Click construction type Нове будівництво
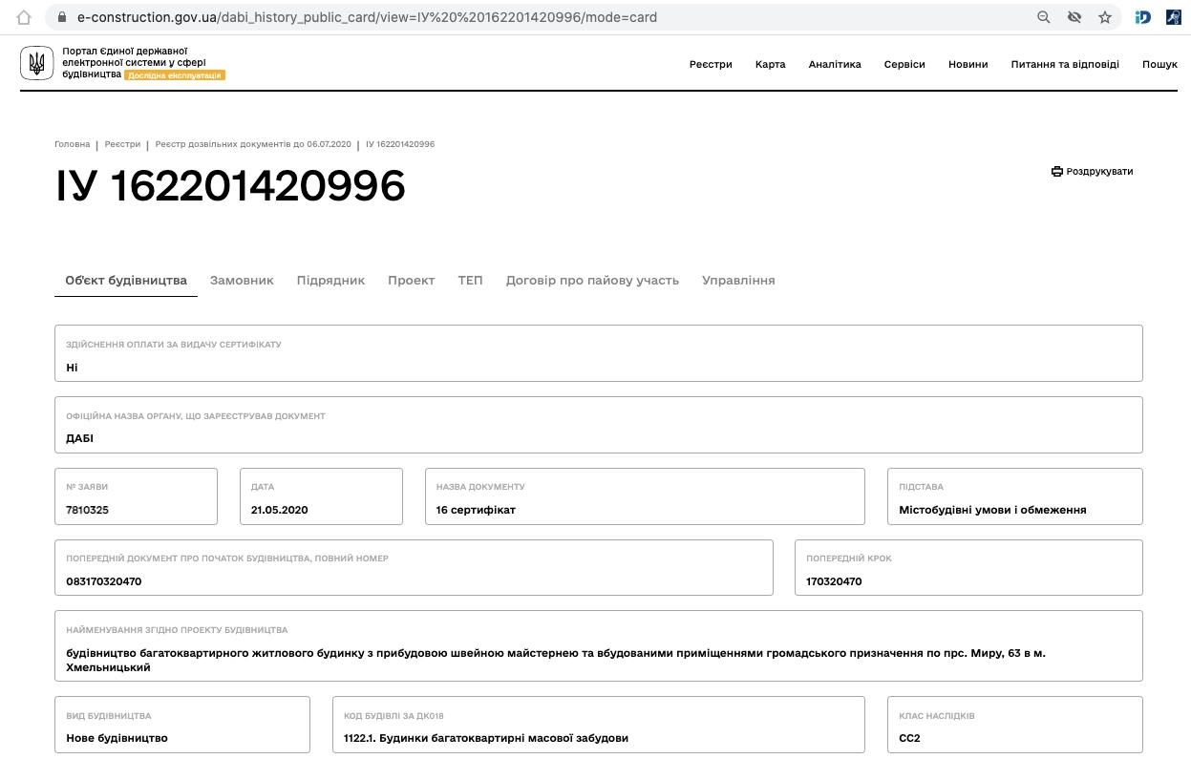 [x=117, y=738]
